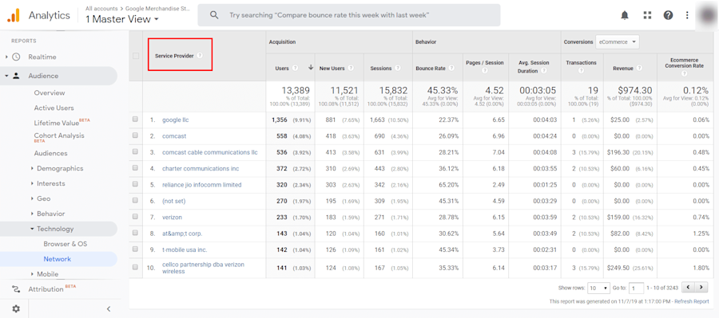The image size is (719, 318).
Task: Open the three-dot more options menu
Action: click(687, 15)
